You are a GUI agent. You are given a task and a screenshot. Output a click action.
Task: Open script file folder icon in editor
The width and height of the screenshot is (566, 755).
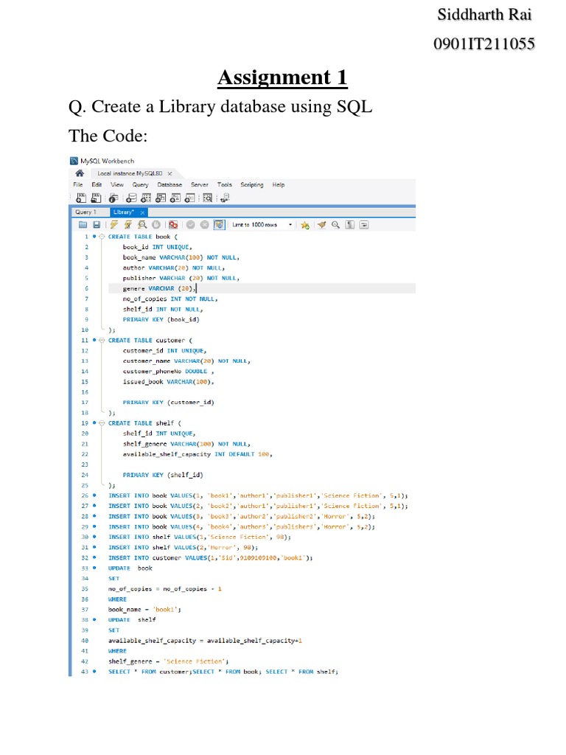tap(83, 225)
